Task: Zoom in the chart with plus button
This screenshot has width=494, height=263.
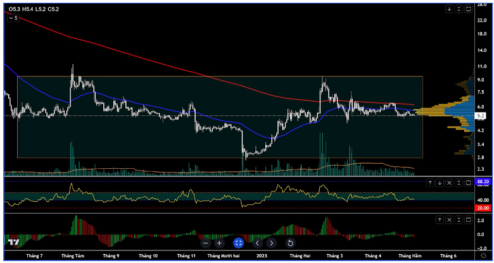Action: pos(219,243)
